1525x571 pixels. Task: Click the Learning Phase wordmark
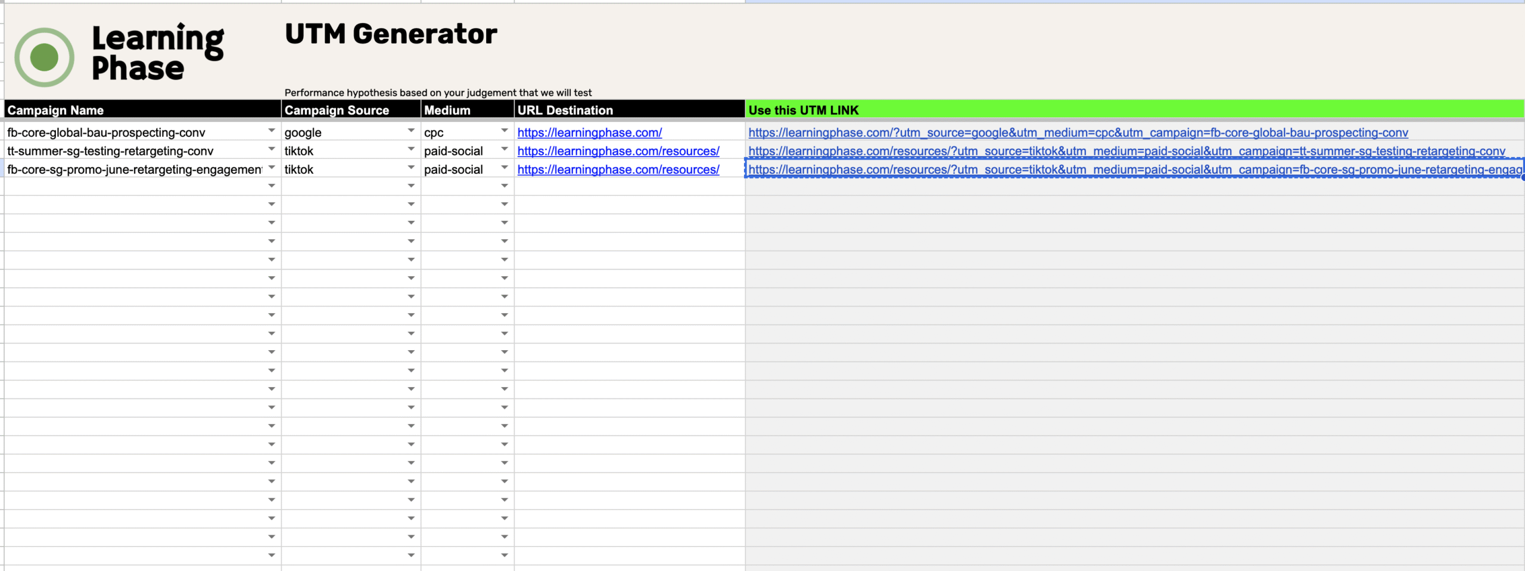point(158,52)
